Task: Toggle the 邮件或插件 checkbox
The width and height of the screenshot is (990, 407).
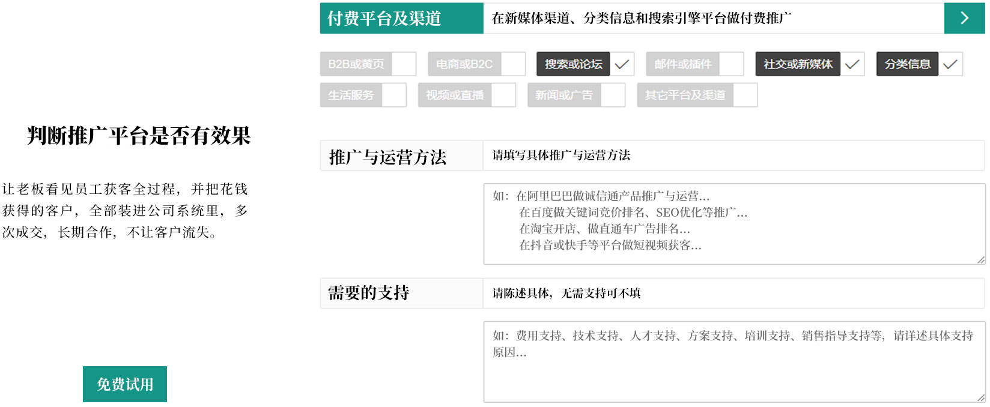Action: pos(731,64)
